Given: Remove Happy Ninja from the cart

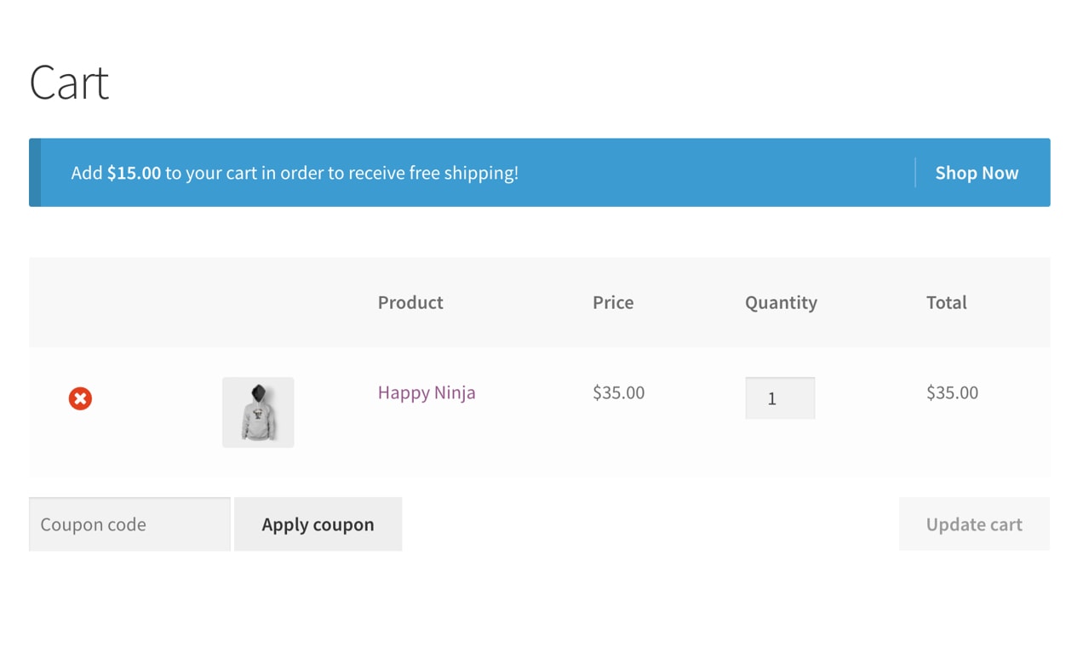Looking at the screenshot, I should click(x=80, y=398).
